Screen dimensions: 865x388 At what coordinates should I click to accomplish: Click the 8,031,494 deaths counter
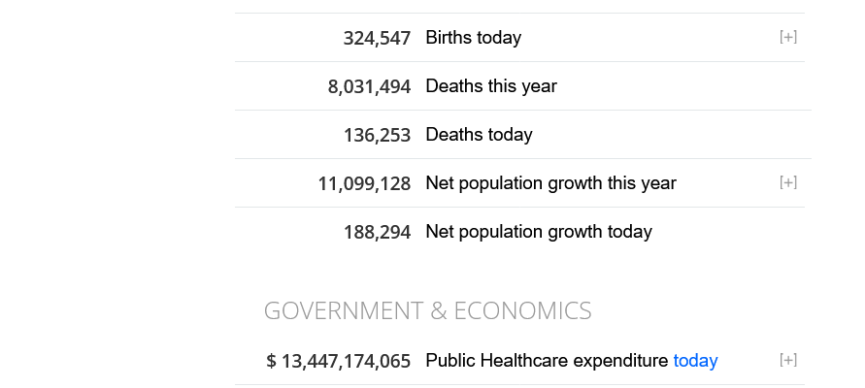[x=369, y=87]
